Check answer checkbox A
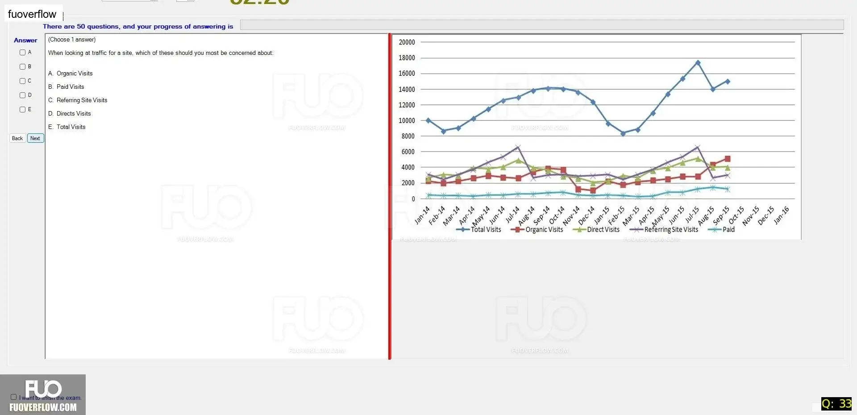857x415 pixels. click(x=22, y=53)
